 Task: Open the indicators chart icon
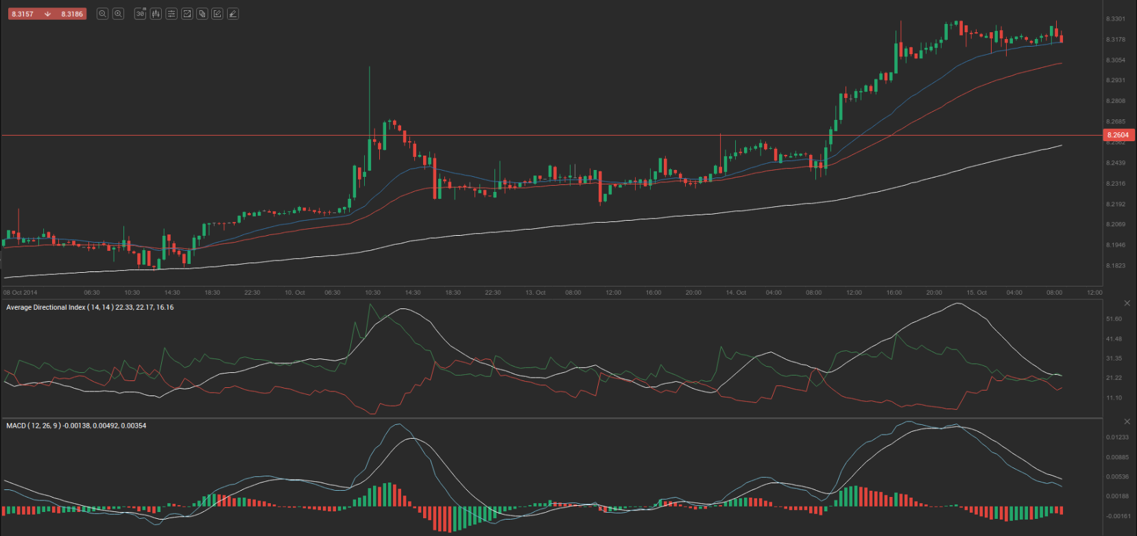pos(187,14)
